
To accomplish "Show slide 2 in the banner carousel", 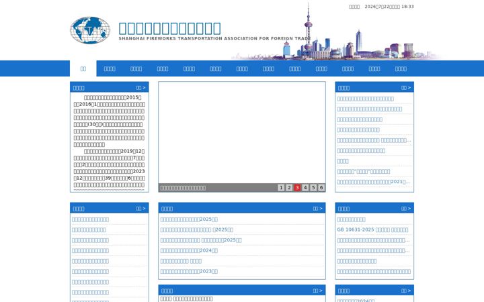I will coord(289,187).
